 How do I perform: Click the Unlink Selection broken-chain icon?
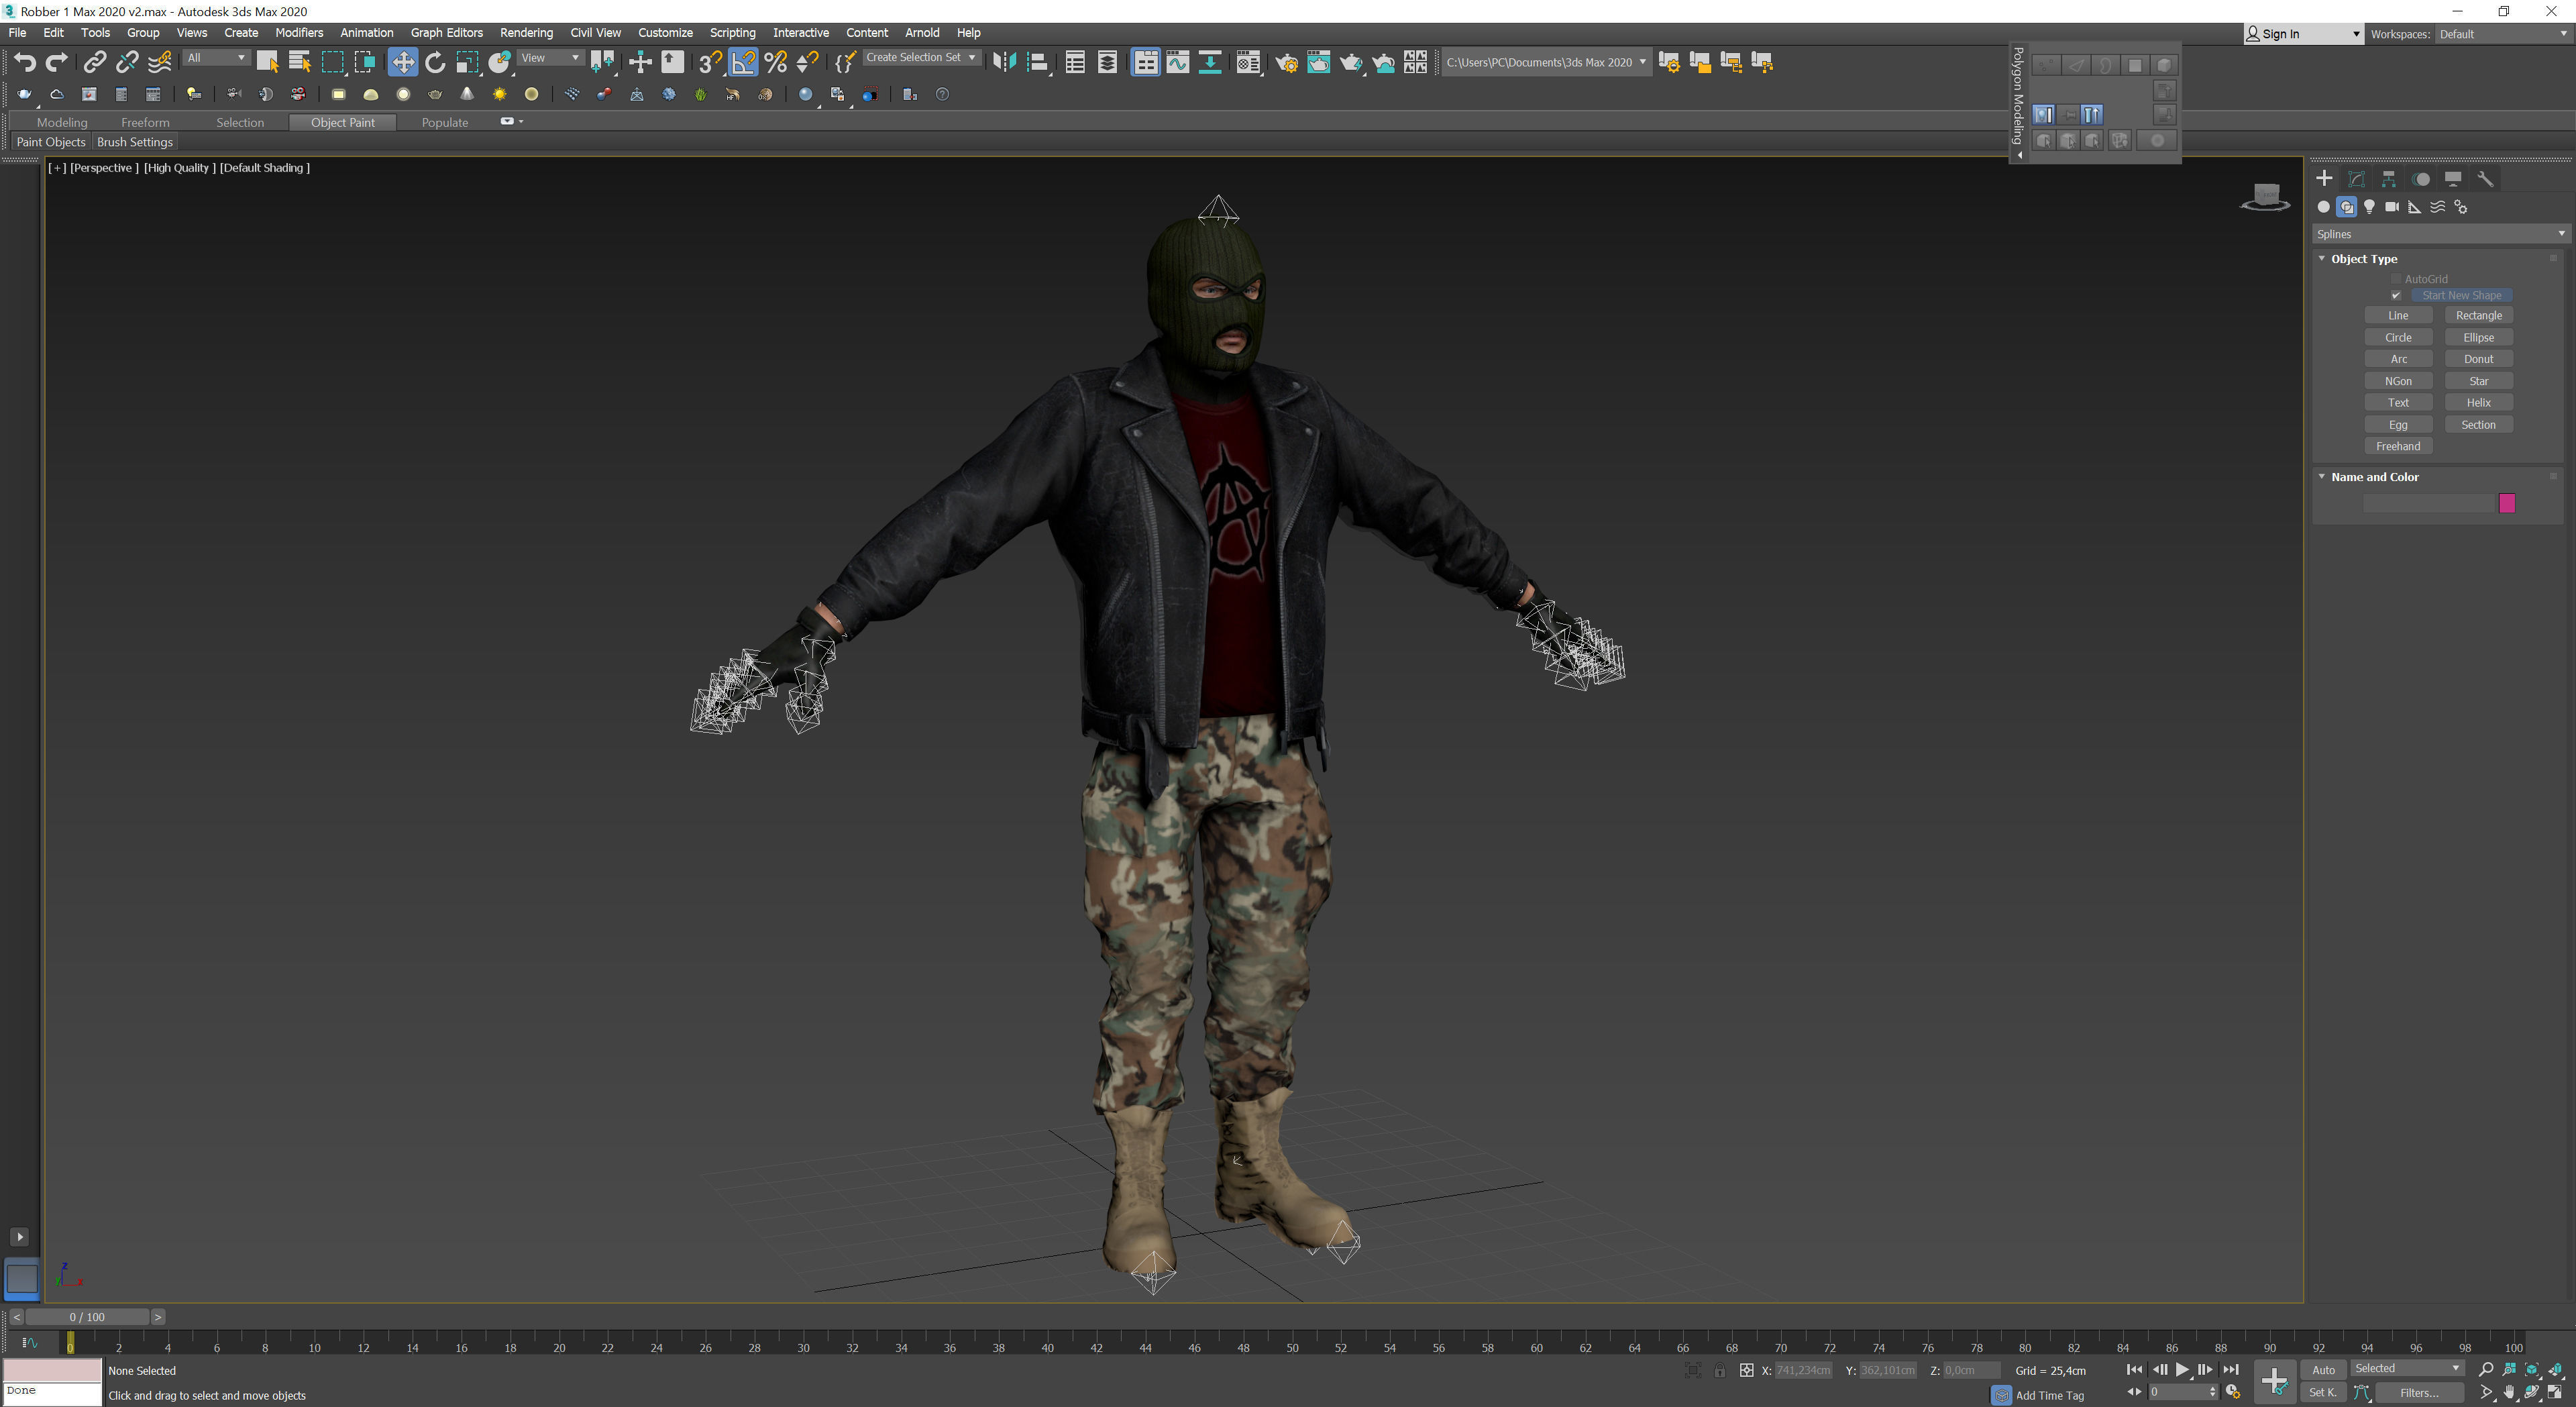tap(127, 62)
